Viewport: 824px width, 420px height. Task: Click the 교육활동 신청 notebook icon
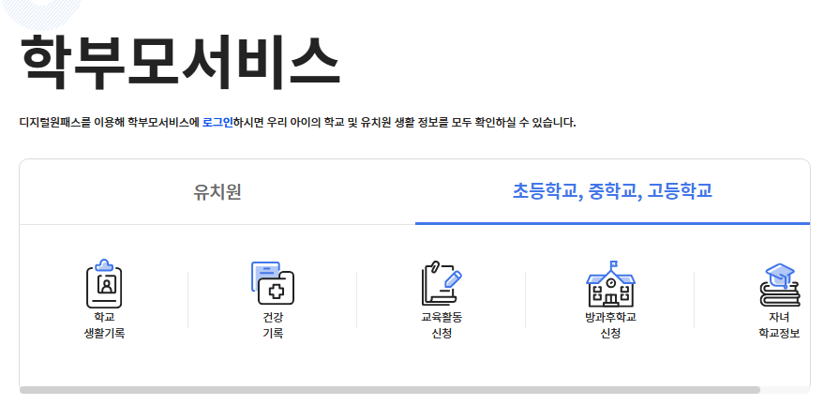pos(442,283)
